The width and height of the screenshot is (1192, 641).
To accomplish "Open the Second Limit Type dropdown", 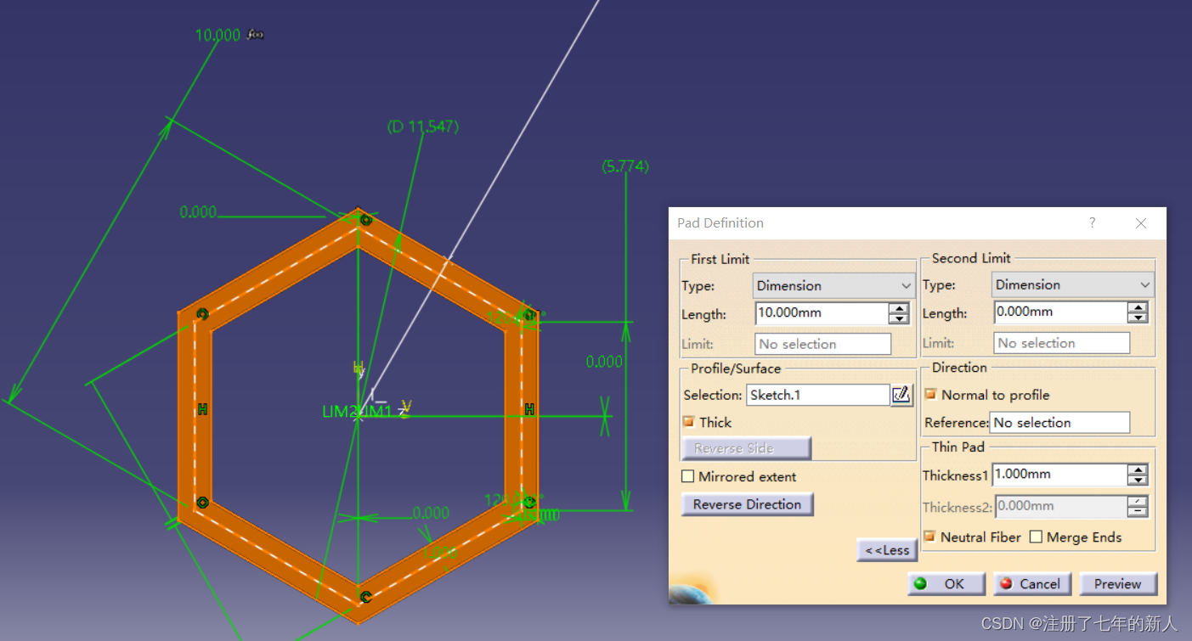I will tap(1072, 285).
